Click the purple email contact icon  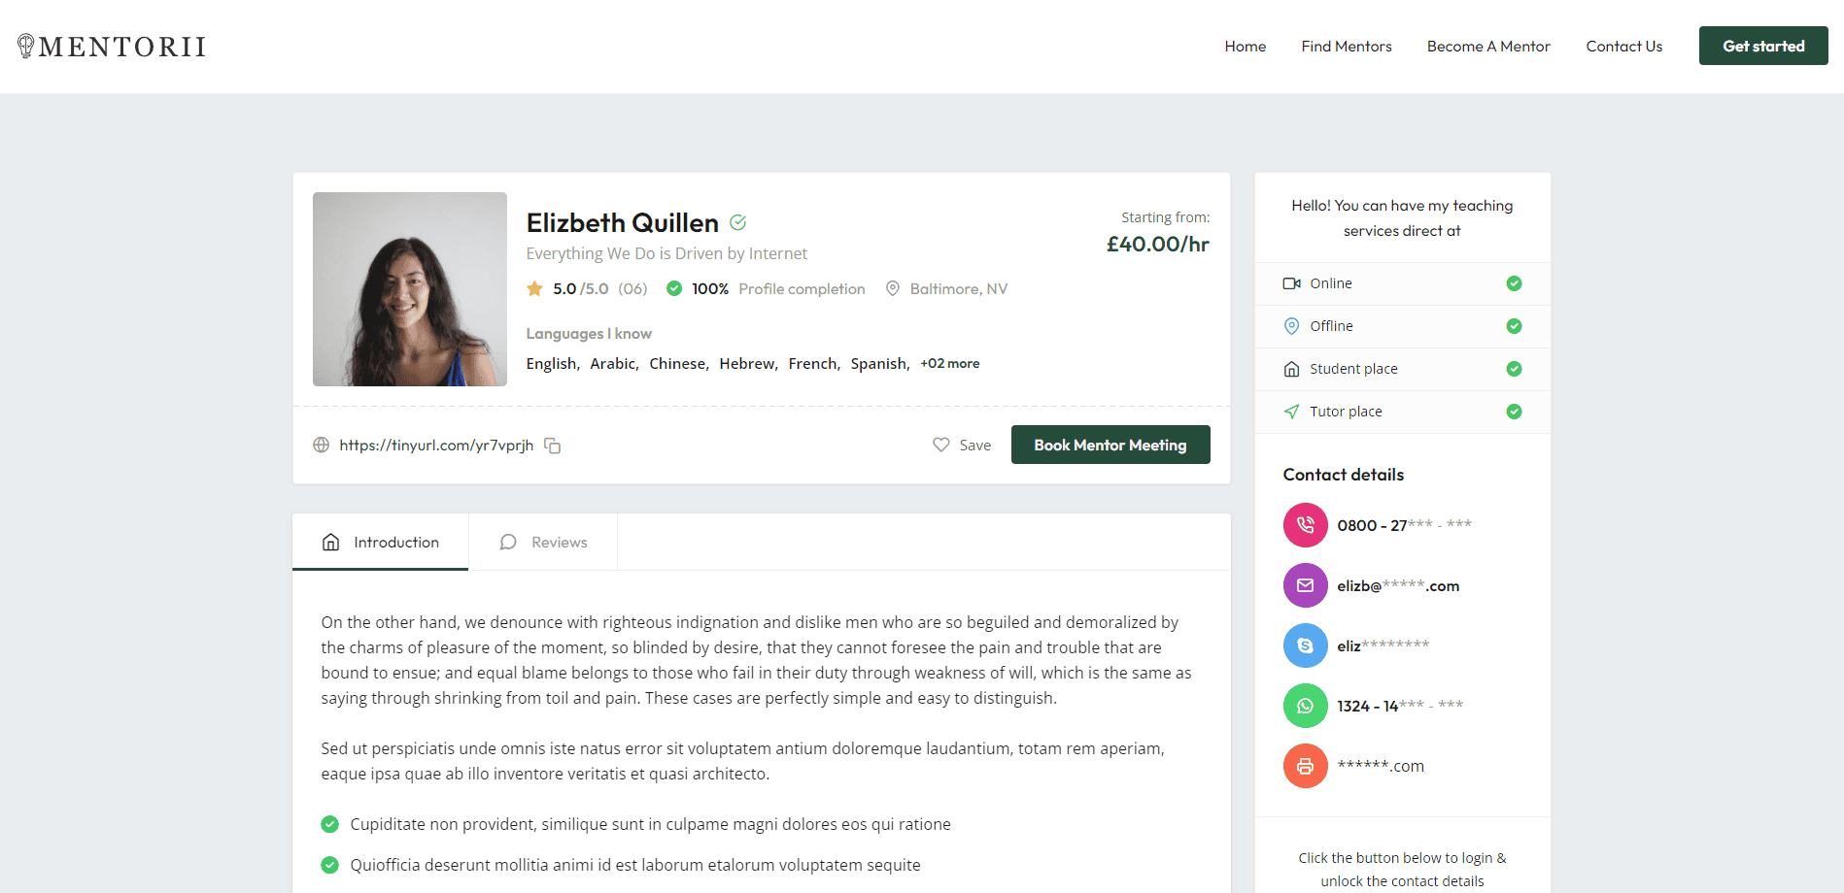point(1305,585)
